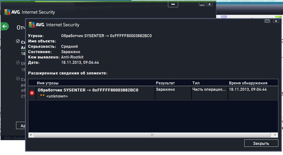This screenshot has width=283, height=155.
Task: Close the background AVG Internet Security window
Action: coord(209,4)
